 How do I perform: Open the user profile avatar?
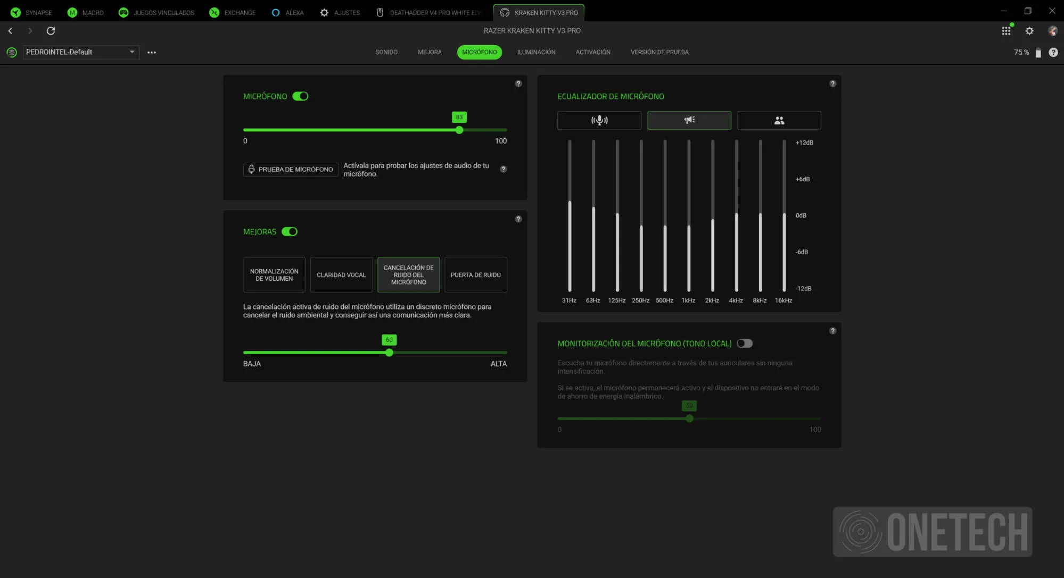click(1052, 31)
